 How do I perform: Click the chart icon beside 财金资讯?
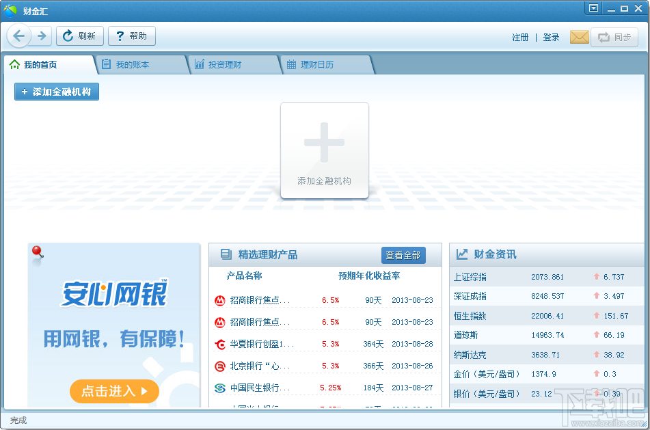point(461,254)
